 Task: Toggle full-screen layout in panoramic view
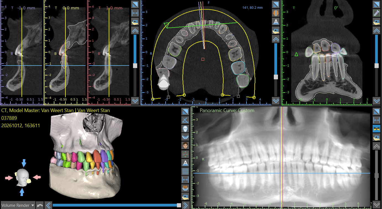(x=377, y=112)
